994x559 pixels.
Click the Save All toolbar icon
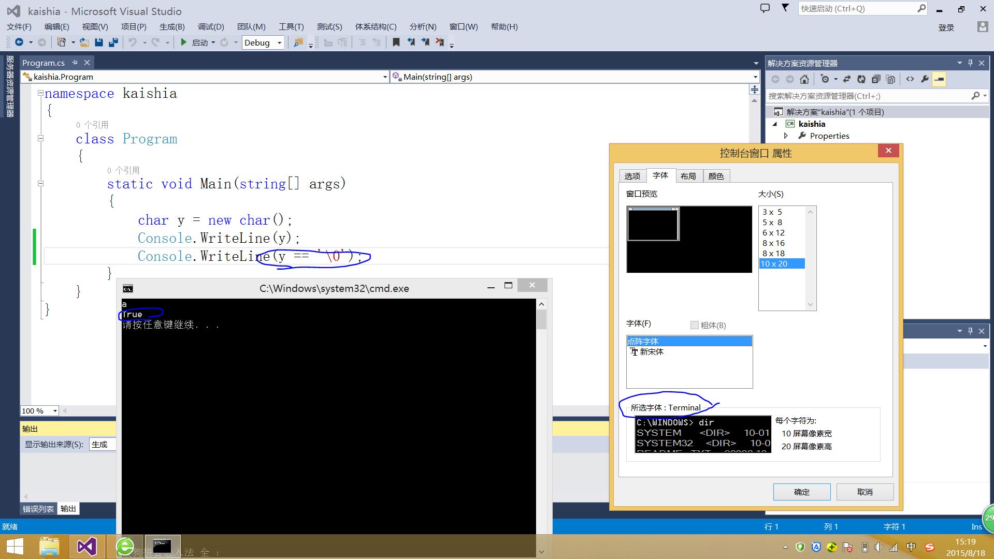point(113,42)
